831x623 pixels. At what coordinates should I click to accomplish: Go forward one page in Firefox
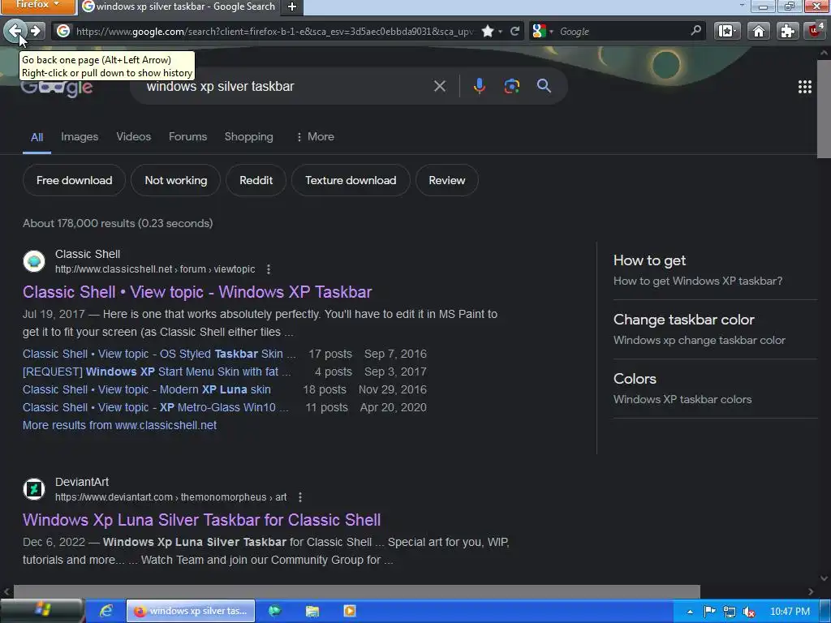tap(35, 31)
